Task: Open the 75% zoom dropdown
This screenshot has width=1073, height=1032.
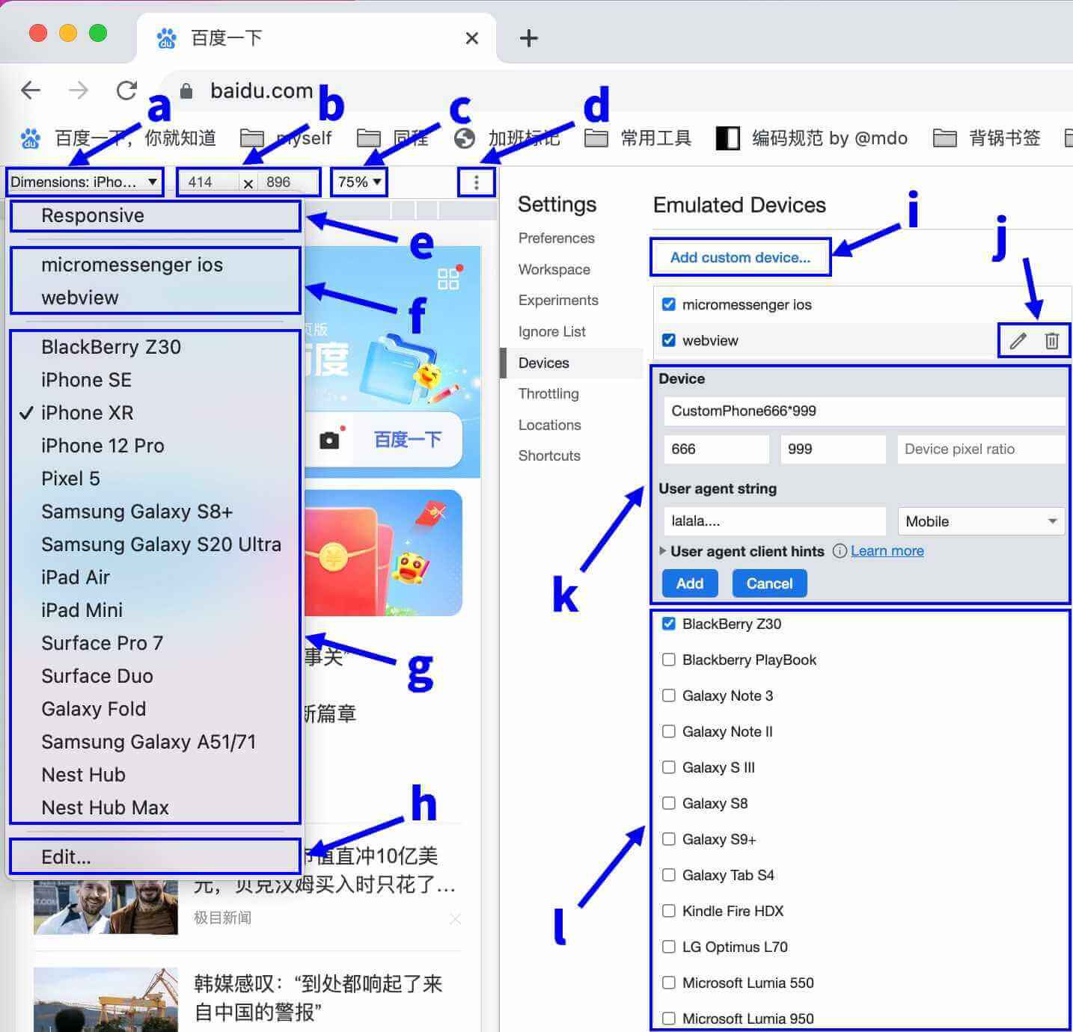Action: [x=359, y=182]
